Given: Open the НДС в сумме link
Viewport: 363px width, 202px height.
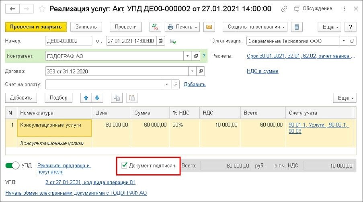Looking at the screenshot, I should tap(263, 71).
